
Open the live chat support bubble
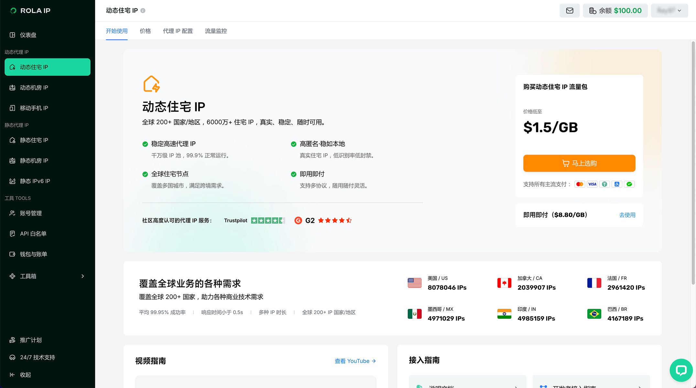click(681, 370)
